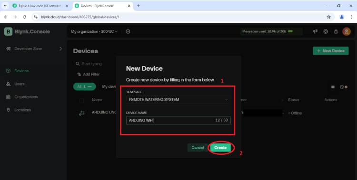357x180 pixels.
Task: Go forward in the browser
Action: [15, 17]
